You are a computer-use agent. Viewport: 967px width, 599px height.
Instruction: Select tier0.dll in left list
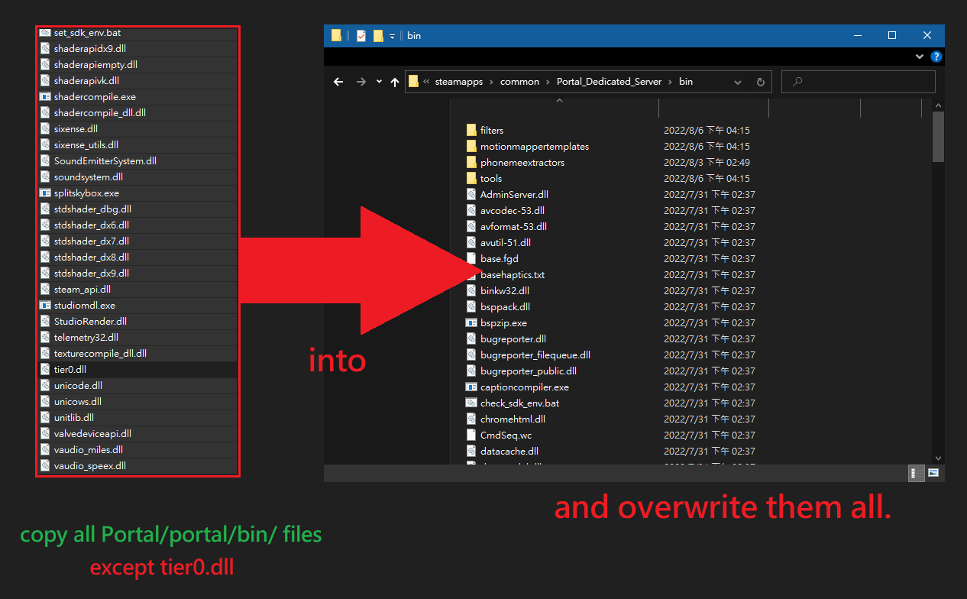[137, 369]
